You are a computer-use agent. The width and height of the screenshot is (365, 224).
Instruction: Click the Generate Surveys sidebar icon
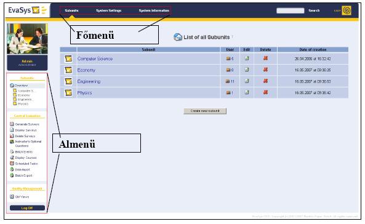(x=12, y=124)
